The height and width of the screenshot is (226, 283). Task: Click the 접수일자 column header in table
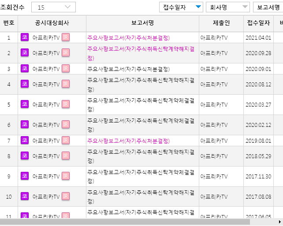click(258, 23)
